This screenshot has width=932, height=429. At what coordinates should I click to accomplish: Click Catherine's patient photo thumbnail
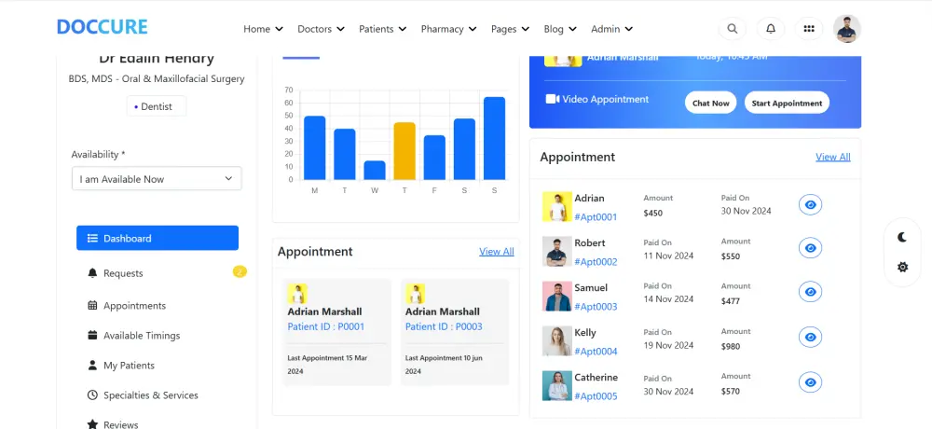[557, 385]
